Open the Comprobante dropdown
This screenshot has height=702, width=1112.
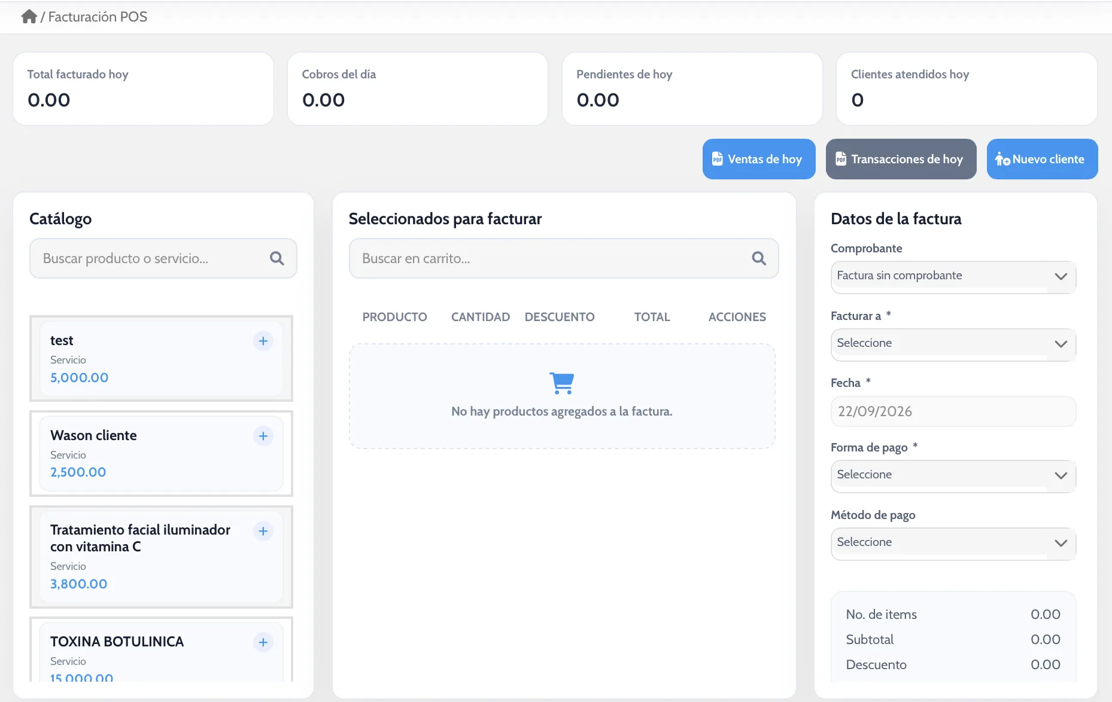click(953, 276)
